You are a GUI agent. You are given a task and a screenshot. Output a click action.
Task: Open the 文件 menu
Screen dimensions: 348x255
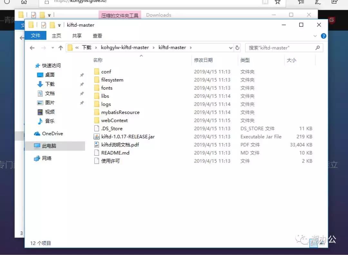click(x=35, y=36)
